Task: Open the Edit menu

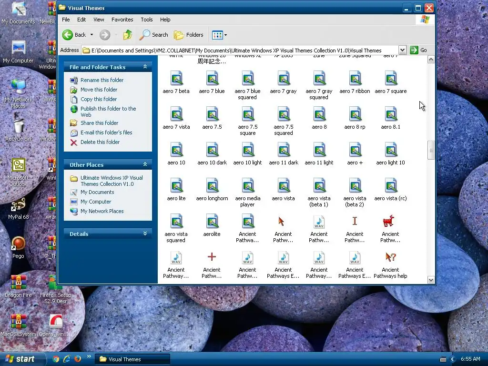Action: pos(81,20)
